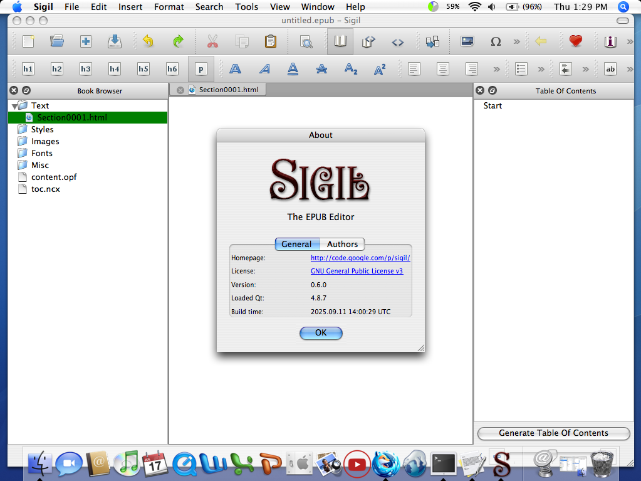Expand overflow chevron after alignment icons
Image resolution: width=641 pixels, height=481 pixels.
click(x=497, y=69)
